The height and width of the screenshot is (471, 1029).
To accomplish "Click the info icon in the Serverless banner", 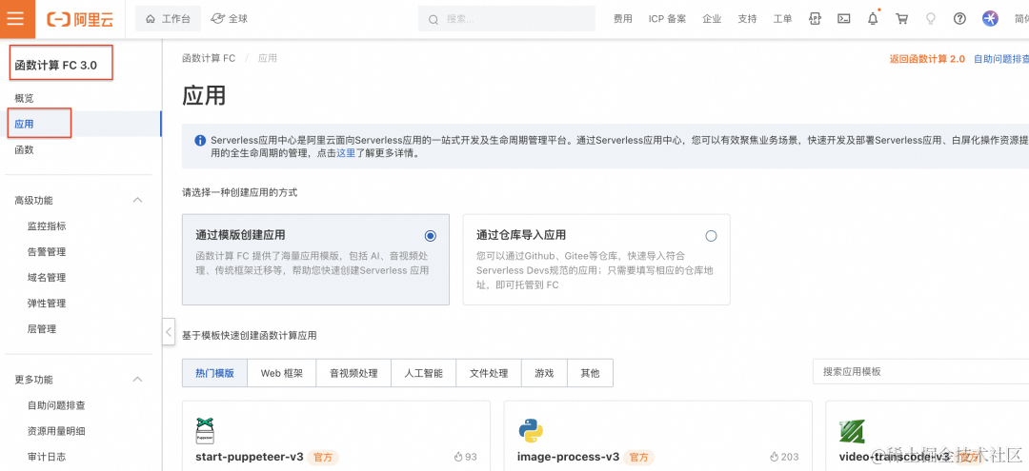I will coord(200,141).
